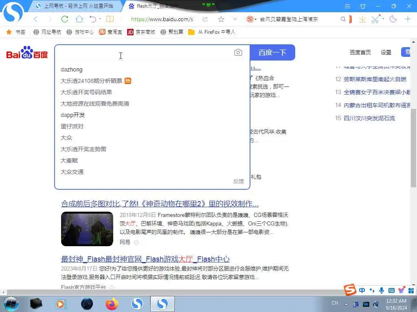Open the 网址导航 bookmark

pyautogui.click(x=47, y=32)
